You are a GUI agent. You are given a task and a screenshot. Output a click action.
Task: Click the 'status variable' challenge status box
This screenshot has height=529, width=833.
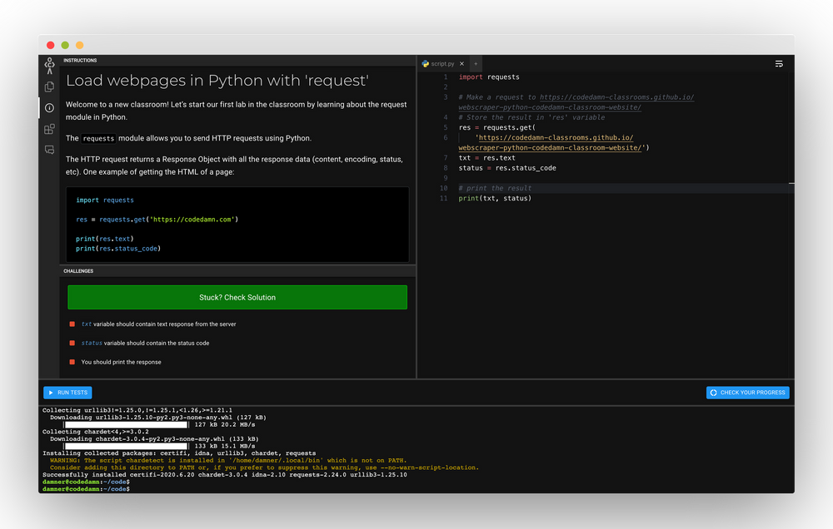coord(72,343)
